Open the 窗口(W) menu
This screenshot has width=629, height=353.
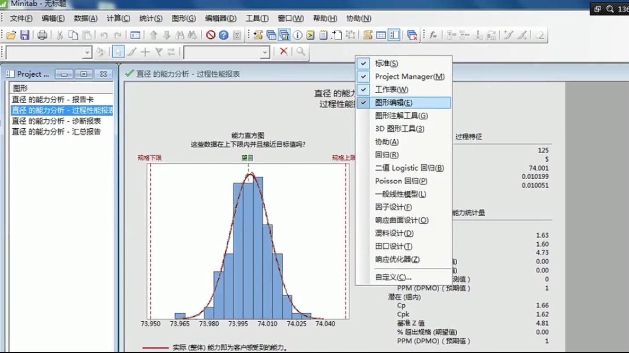[291, 18]
